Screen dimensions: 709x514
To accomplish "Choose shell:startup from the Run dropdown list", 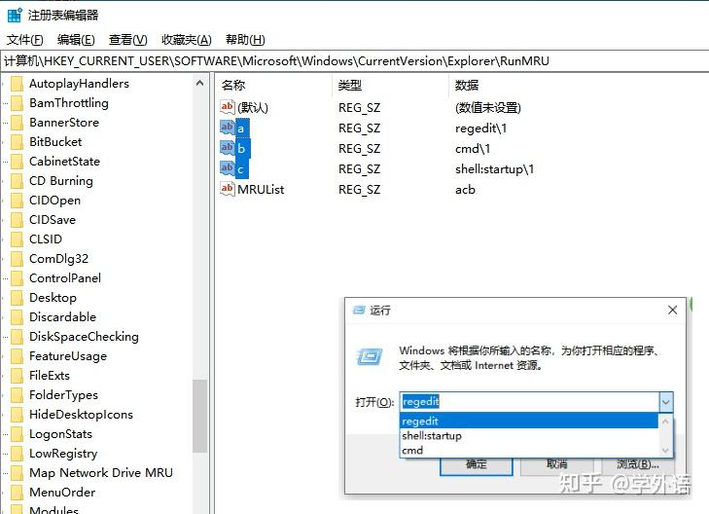I will click(528, 436).
